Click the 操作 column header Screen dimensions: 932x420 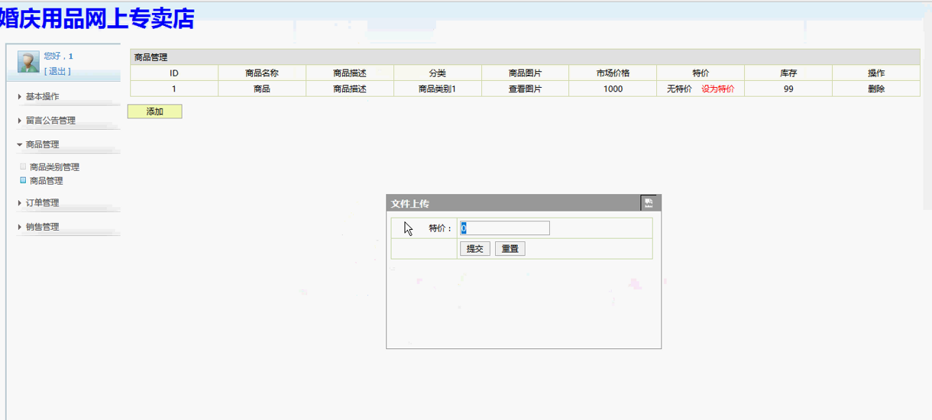[876, 73]
